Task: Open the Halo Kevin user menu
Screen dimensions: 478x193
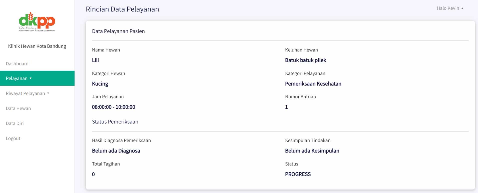Action: pyautogui.click(x=448, y=8)
